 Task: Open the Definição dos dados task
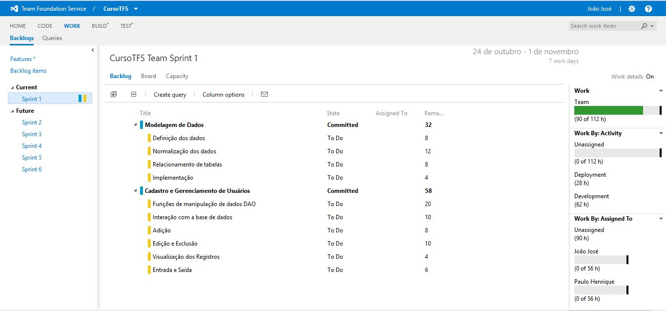(x=179, y=138)
